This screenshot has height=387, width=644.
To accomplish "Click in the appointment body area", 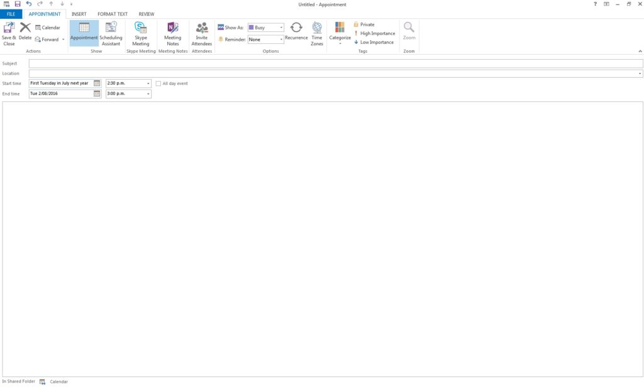I will pos(323,239).
